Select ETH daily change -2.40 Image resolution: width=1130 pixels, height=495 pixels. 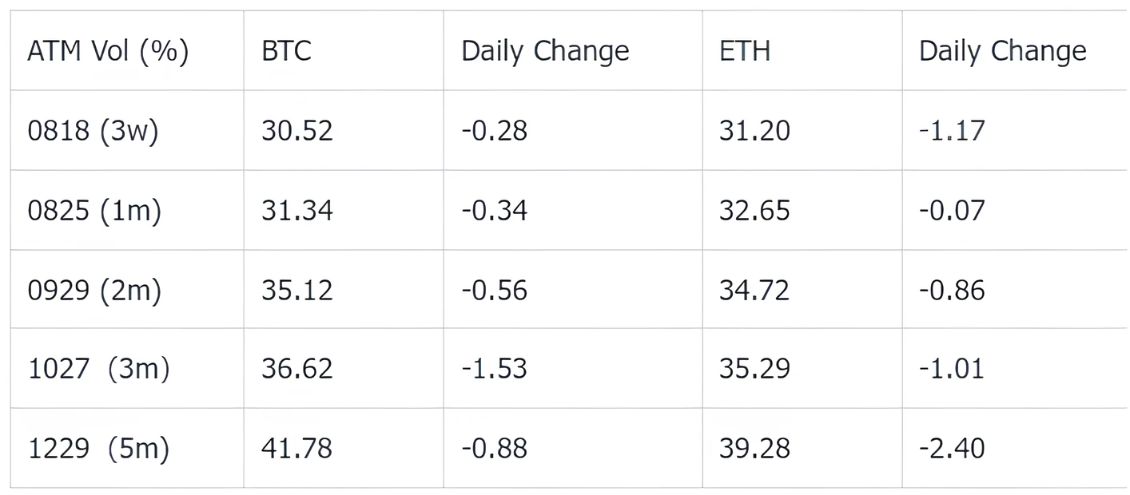click(x=952, y=449)
